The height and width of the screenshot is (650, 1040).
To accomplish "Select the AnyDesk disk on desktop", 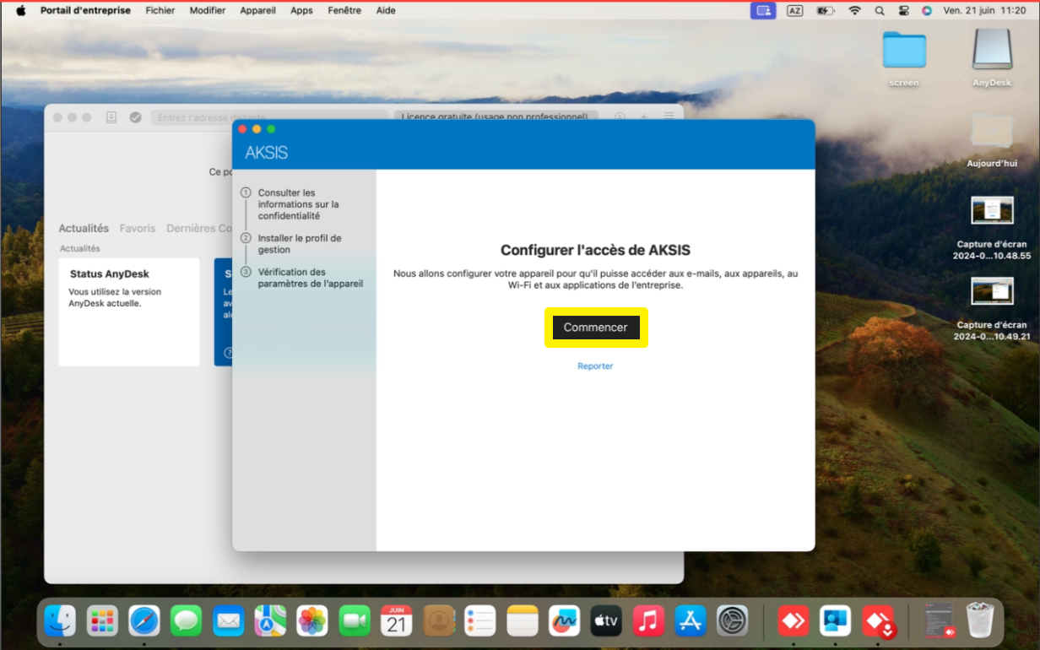I will pos(992,58).
